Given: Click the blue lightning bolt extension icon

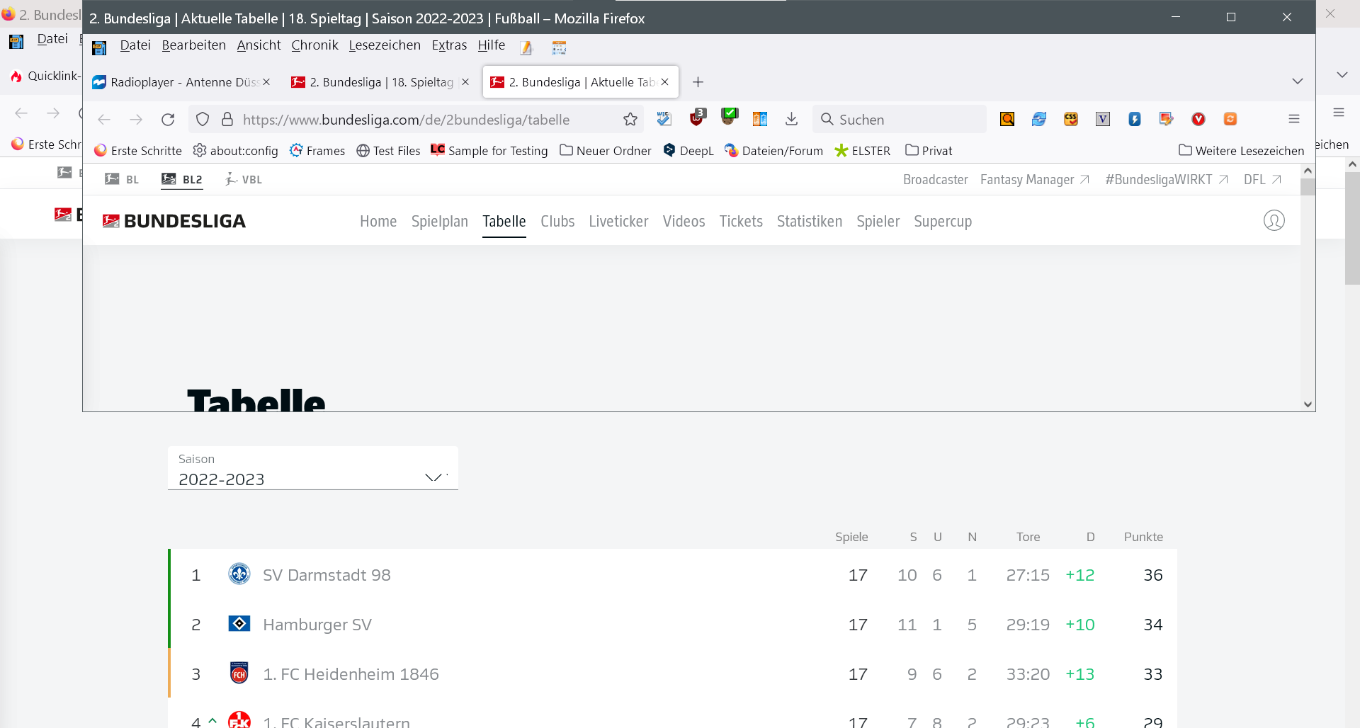Looking at the screenshot, I should tap(1135, 119).
